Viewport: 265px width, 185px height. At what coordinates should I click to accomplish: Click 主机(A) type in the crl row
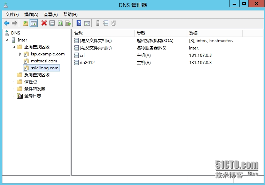click(144, 55)
